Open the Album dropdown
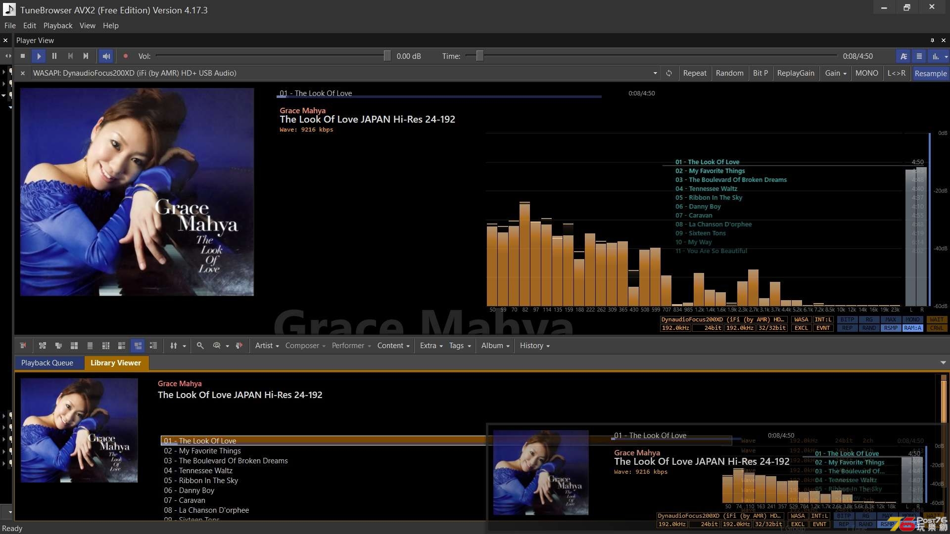This screenshot has width=950, height=534. coord(495,346)
